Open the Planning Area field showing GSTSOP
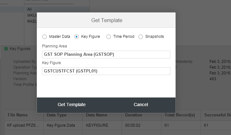The image size is (231, 135). (106, 55)
